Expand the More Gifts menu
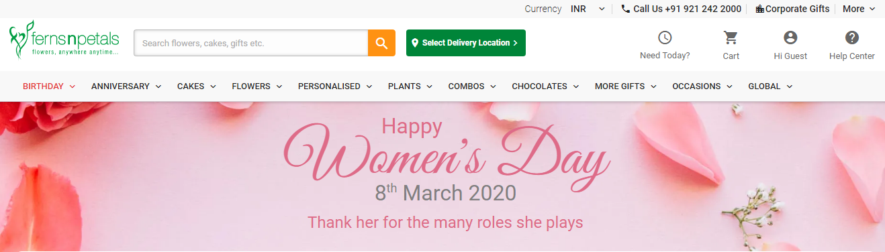 (x=625, y=86)
